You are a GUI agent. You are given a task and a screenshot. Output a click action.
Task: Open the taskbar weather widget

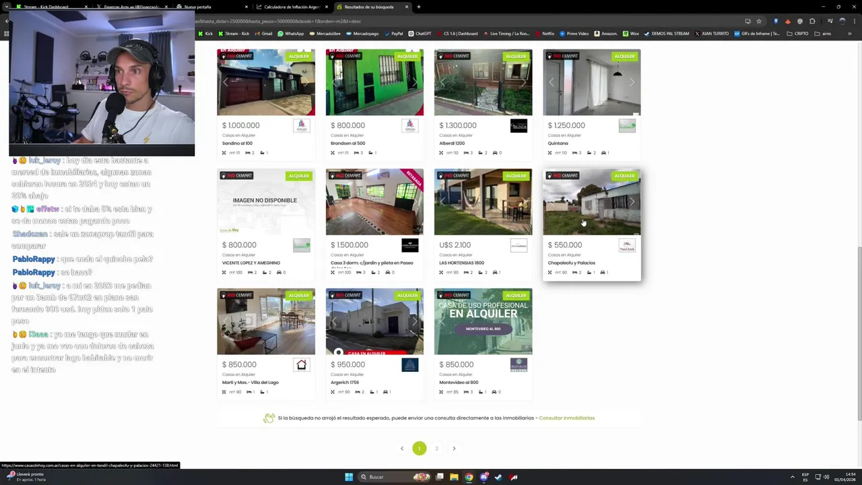pyautogui.click(x=26, y=476)
